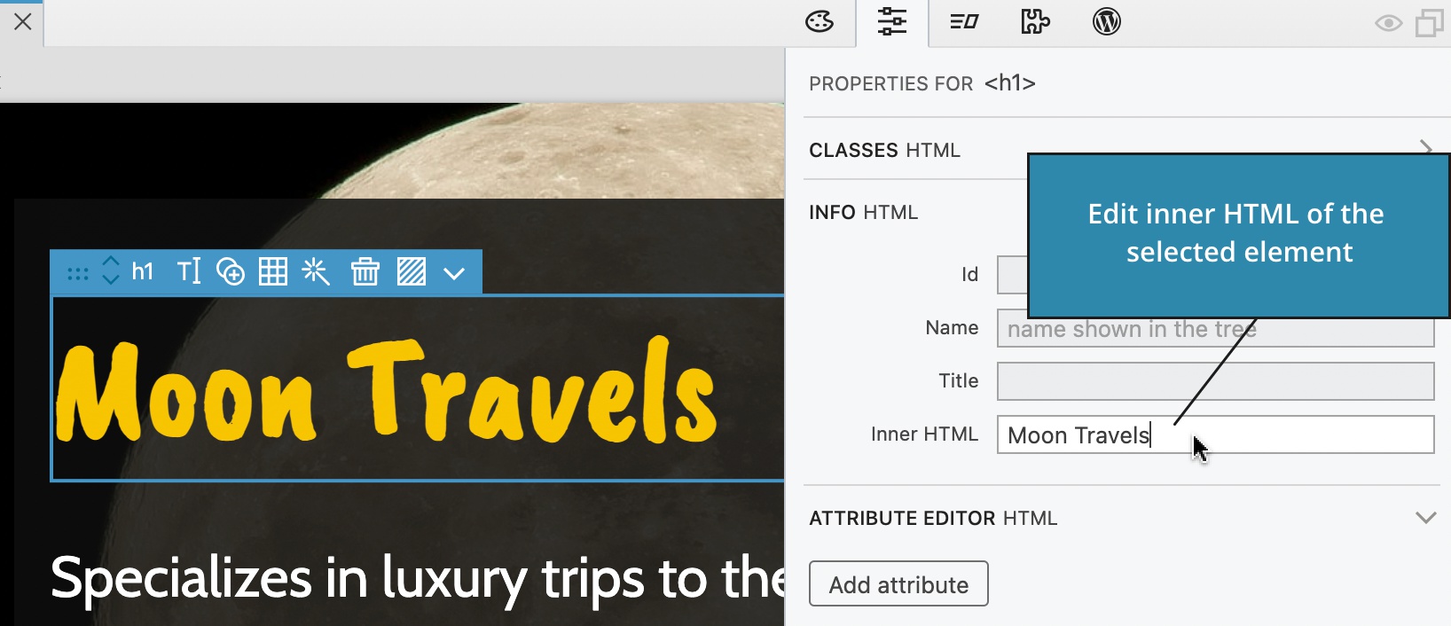Click the sparkle actions icon in h1 toolbar
1451x626 pixels.
pyautogui.click(x=316, y=271)
